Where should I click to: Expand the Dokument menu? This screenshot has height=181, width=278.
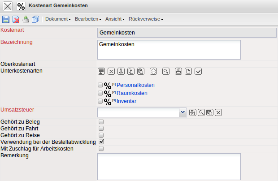coord(58,19)
